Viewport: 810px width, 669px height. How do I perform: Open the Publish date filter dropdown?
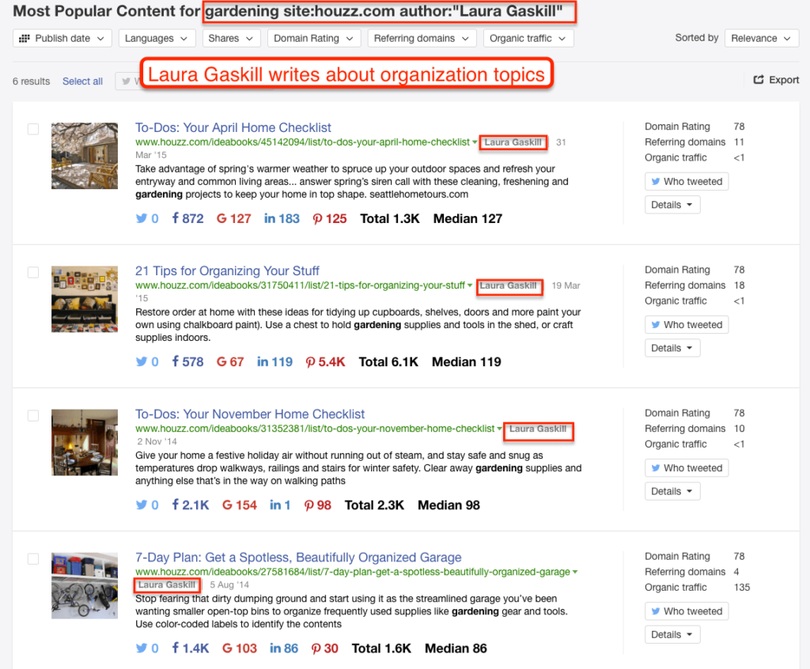point(62,38)
